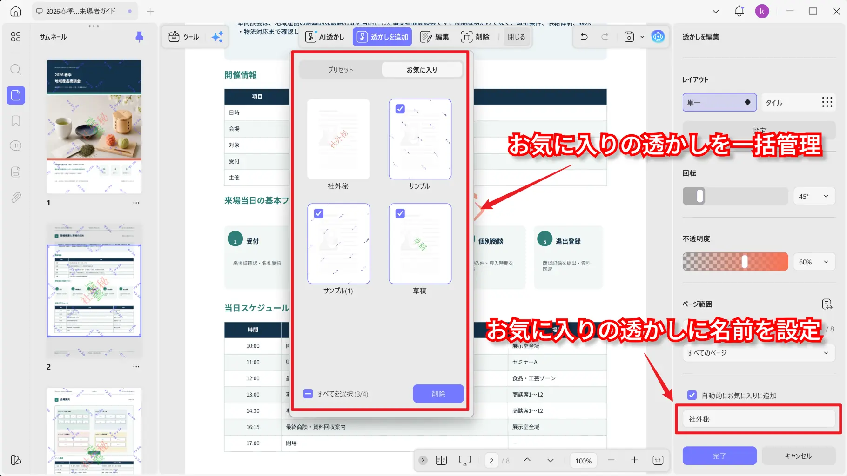Uncheck the サンプル(1) watermark checkbox
The image size is (847, 476).
[319, 213]
